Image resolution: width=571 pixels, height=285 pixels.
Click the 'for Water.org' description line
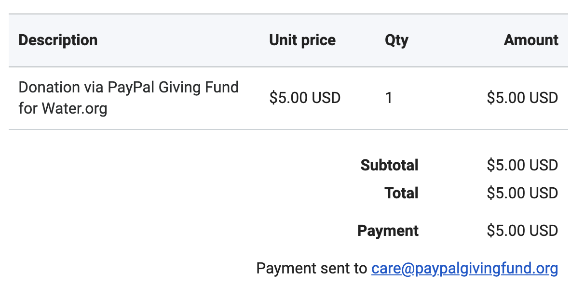[x=63, y=108]
